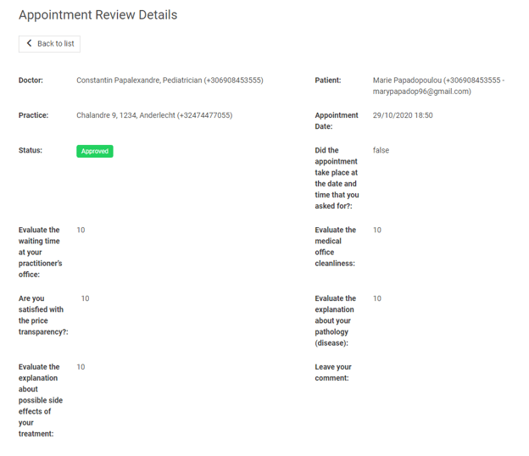
Task: Click the back arrow chevron icon
Action: [x=29, y=43]
